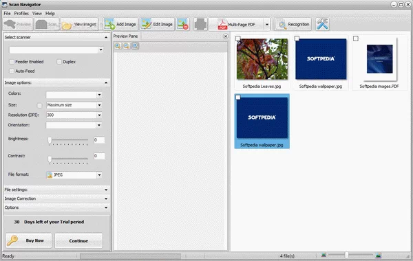Click the Brightness value field
Viewport: 413px width, 261px height.
pos(99,140)
